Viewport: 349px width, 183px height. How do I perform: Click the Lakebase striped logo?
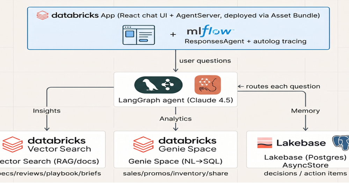265,143
